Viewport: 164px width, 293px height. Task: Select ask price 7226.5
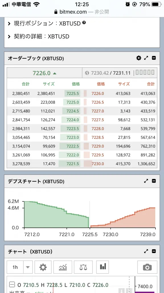(x=98, y=102)
